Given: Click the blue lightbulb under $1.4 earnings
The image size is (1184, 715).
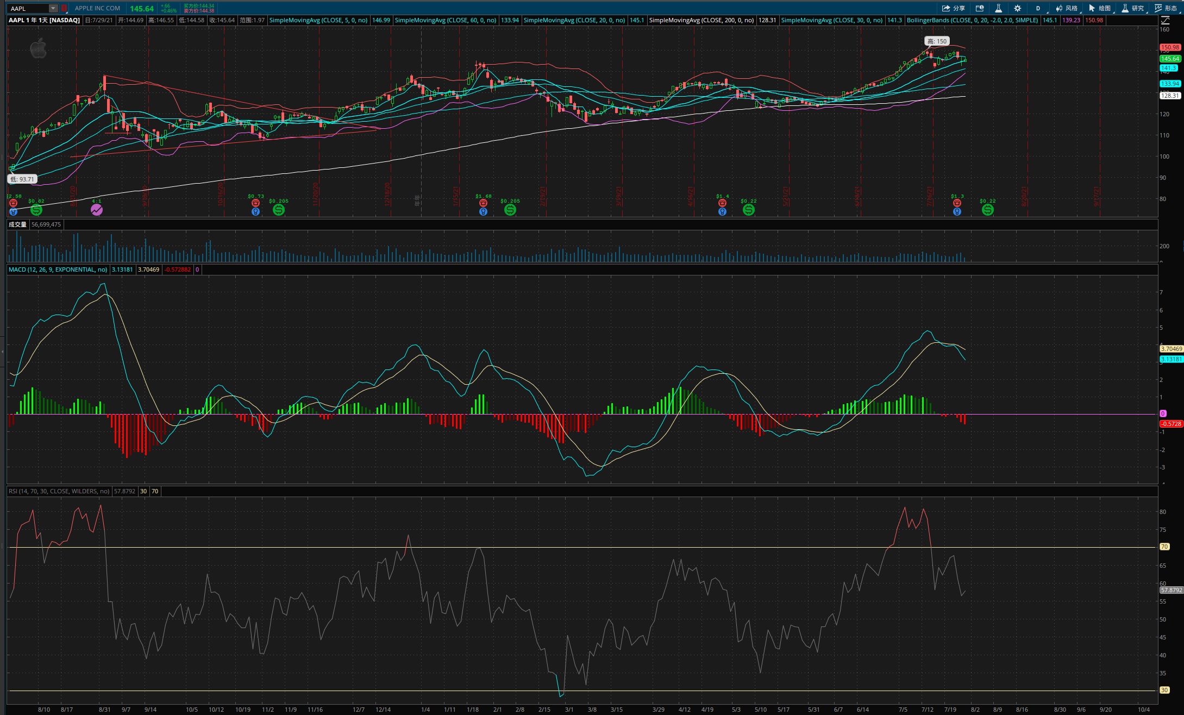Looking at the screenshot, I should [722, 211].
